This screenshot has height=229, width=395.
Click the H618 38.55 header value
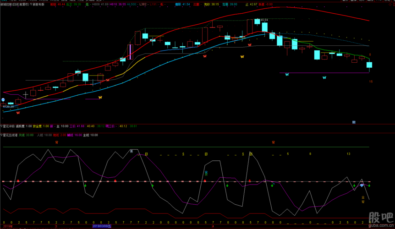(x=118, y=4)
